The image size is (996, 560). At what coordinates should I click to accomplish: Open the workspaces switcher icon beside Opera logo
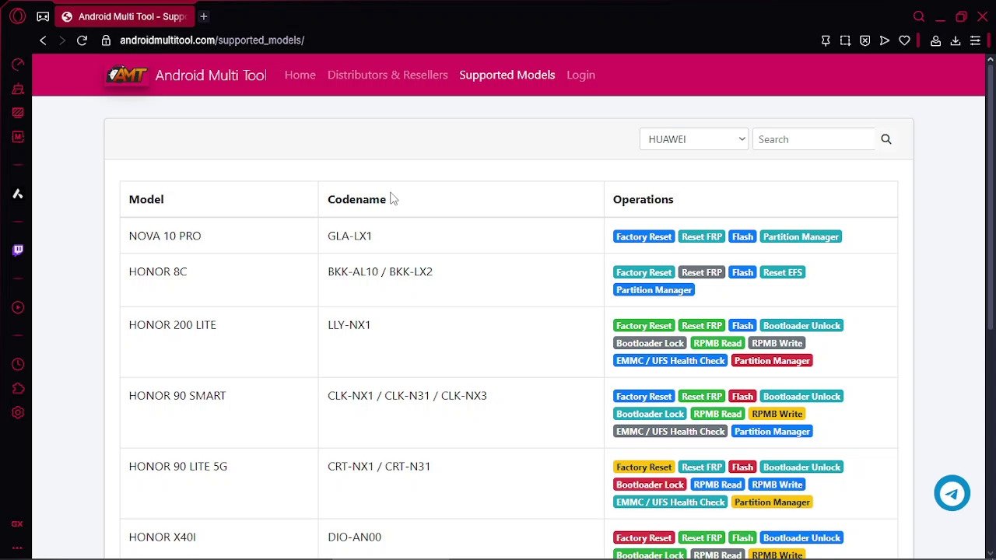[x=43, y=16]
